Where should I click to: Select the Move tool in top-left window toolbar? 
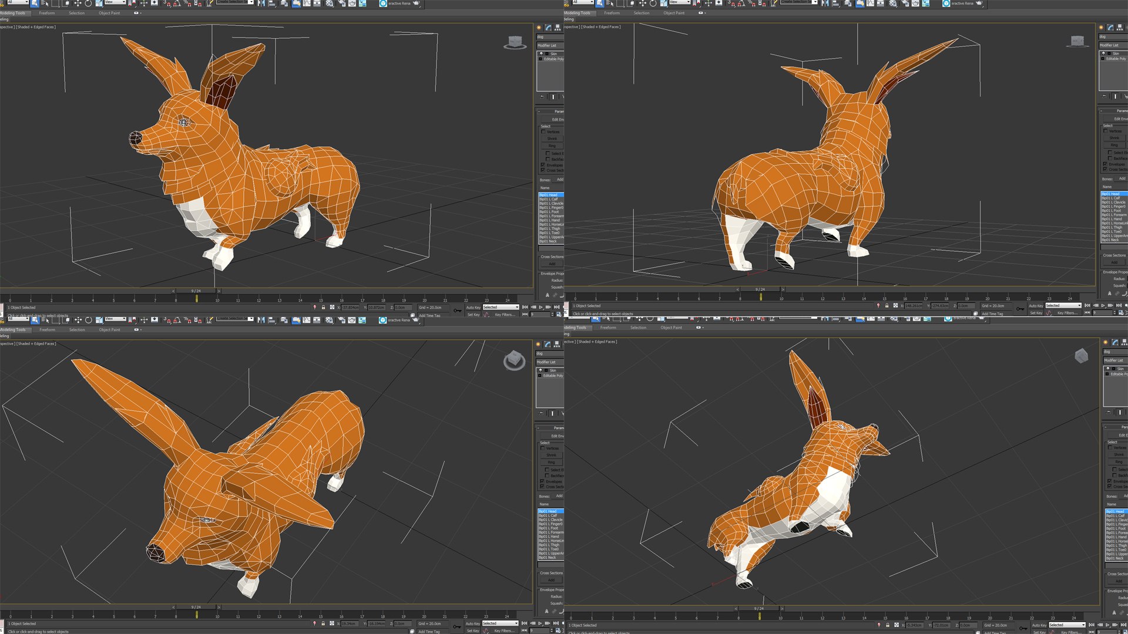coord(78,3)
